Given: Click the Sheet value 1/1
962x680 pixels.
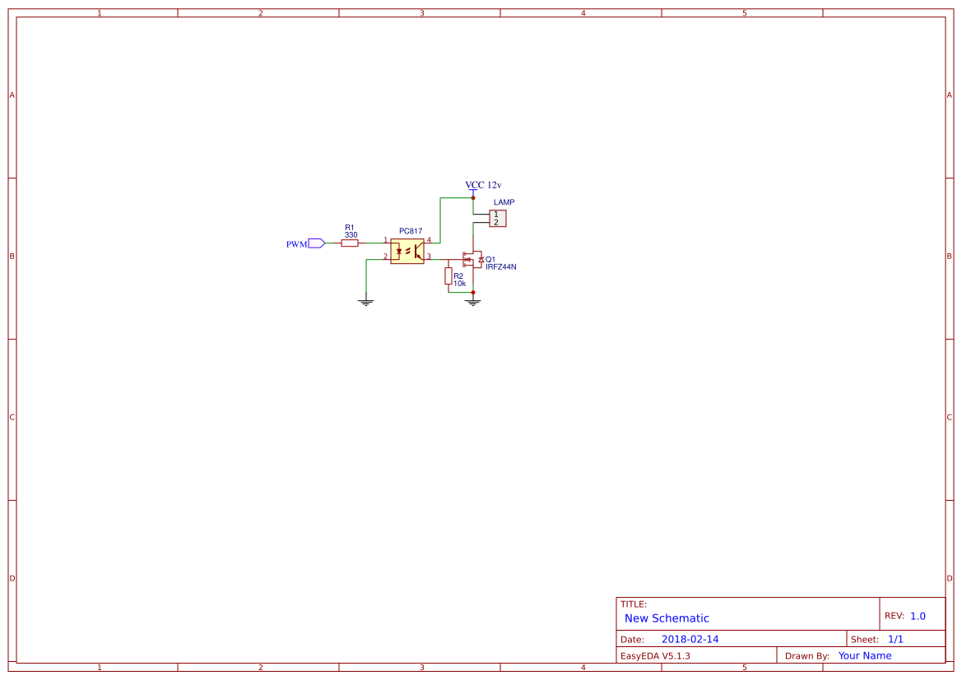Looking at the screenshot, I should (897, 638).
